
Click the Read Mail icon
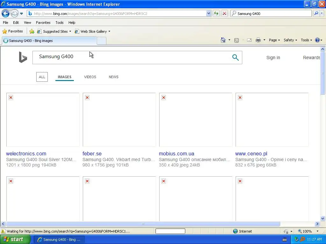(x=249, y=40)
